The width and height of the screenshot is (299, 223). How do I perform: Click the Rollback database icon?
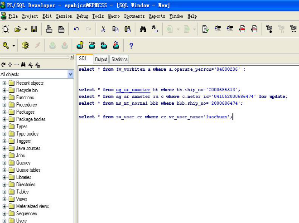coord(65,45)
